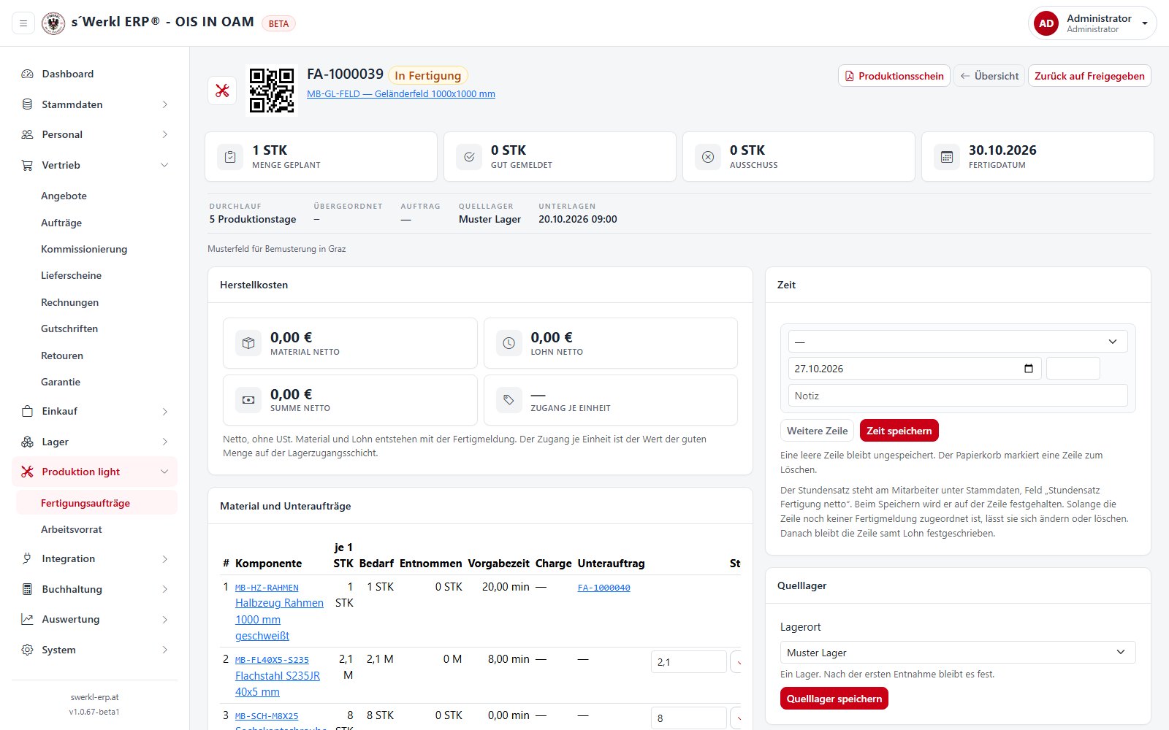The image size is (1169, 730).
Task: Open Aufträge in Vertrieb
Action: [96, 223]
